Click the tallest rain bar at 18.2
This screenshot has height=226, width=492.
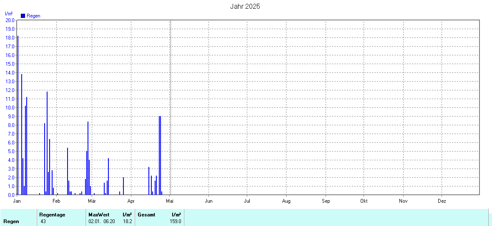(x=18, y=115)
